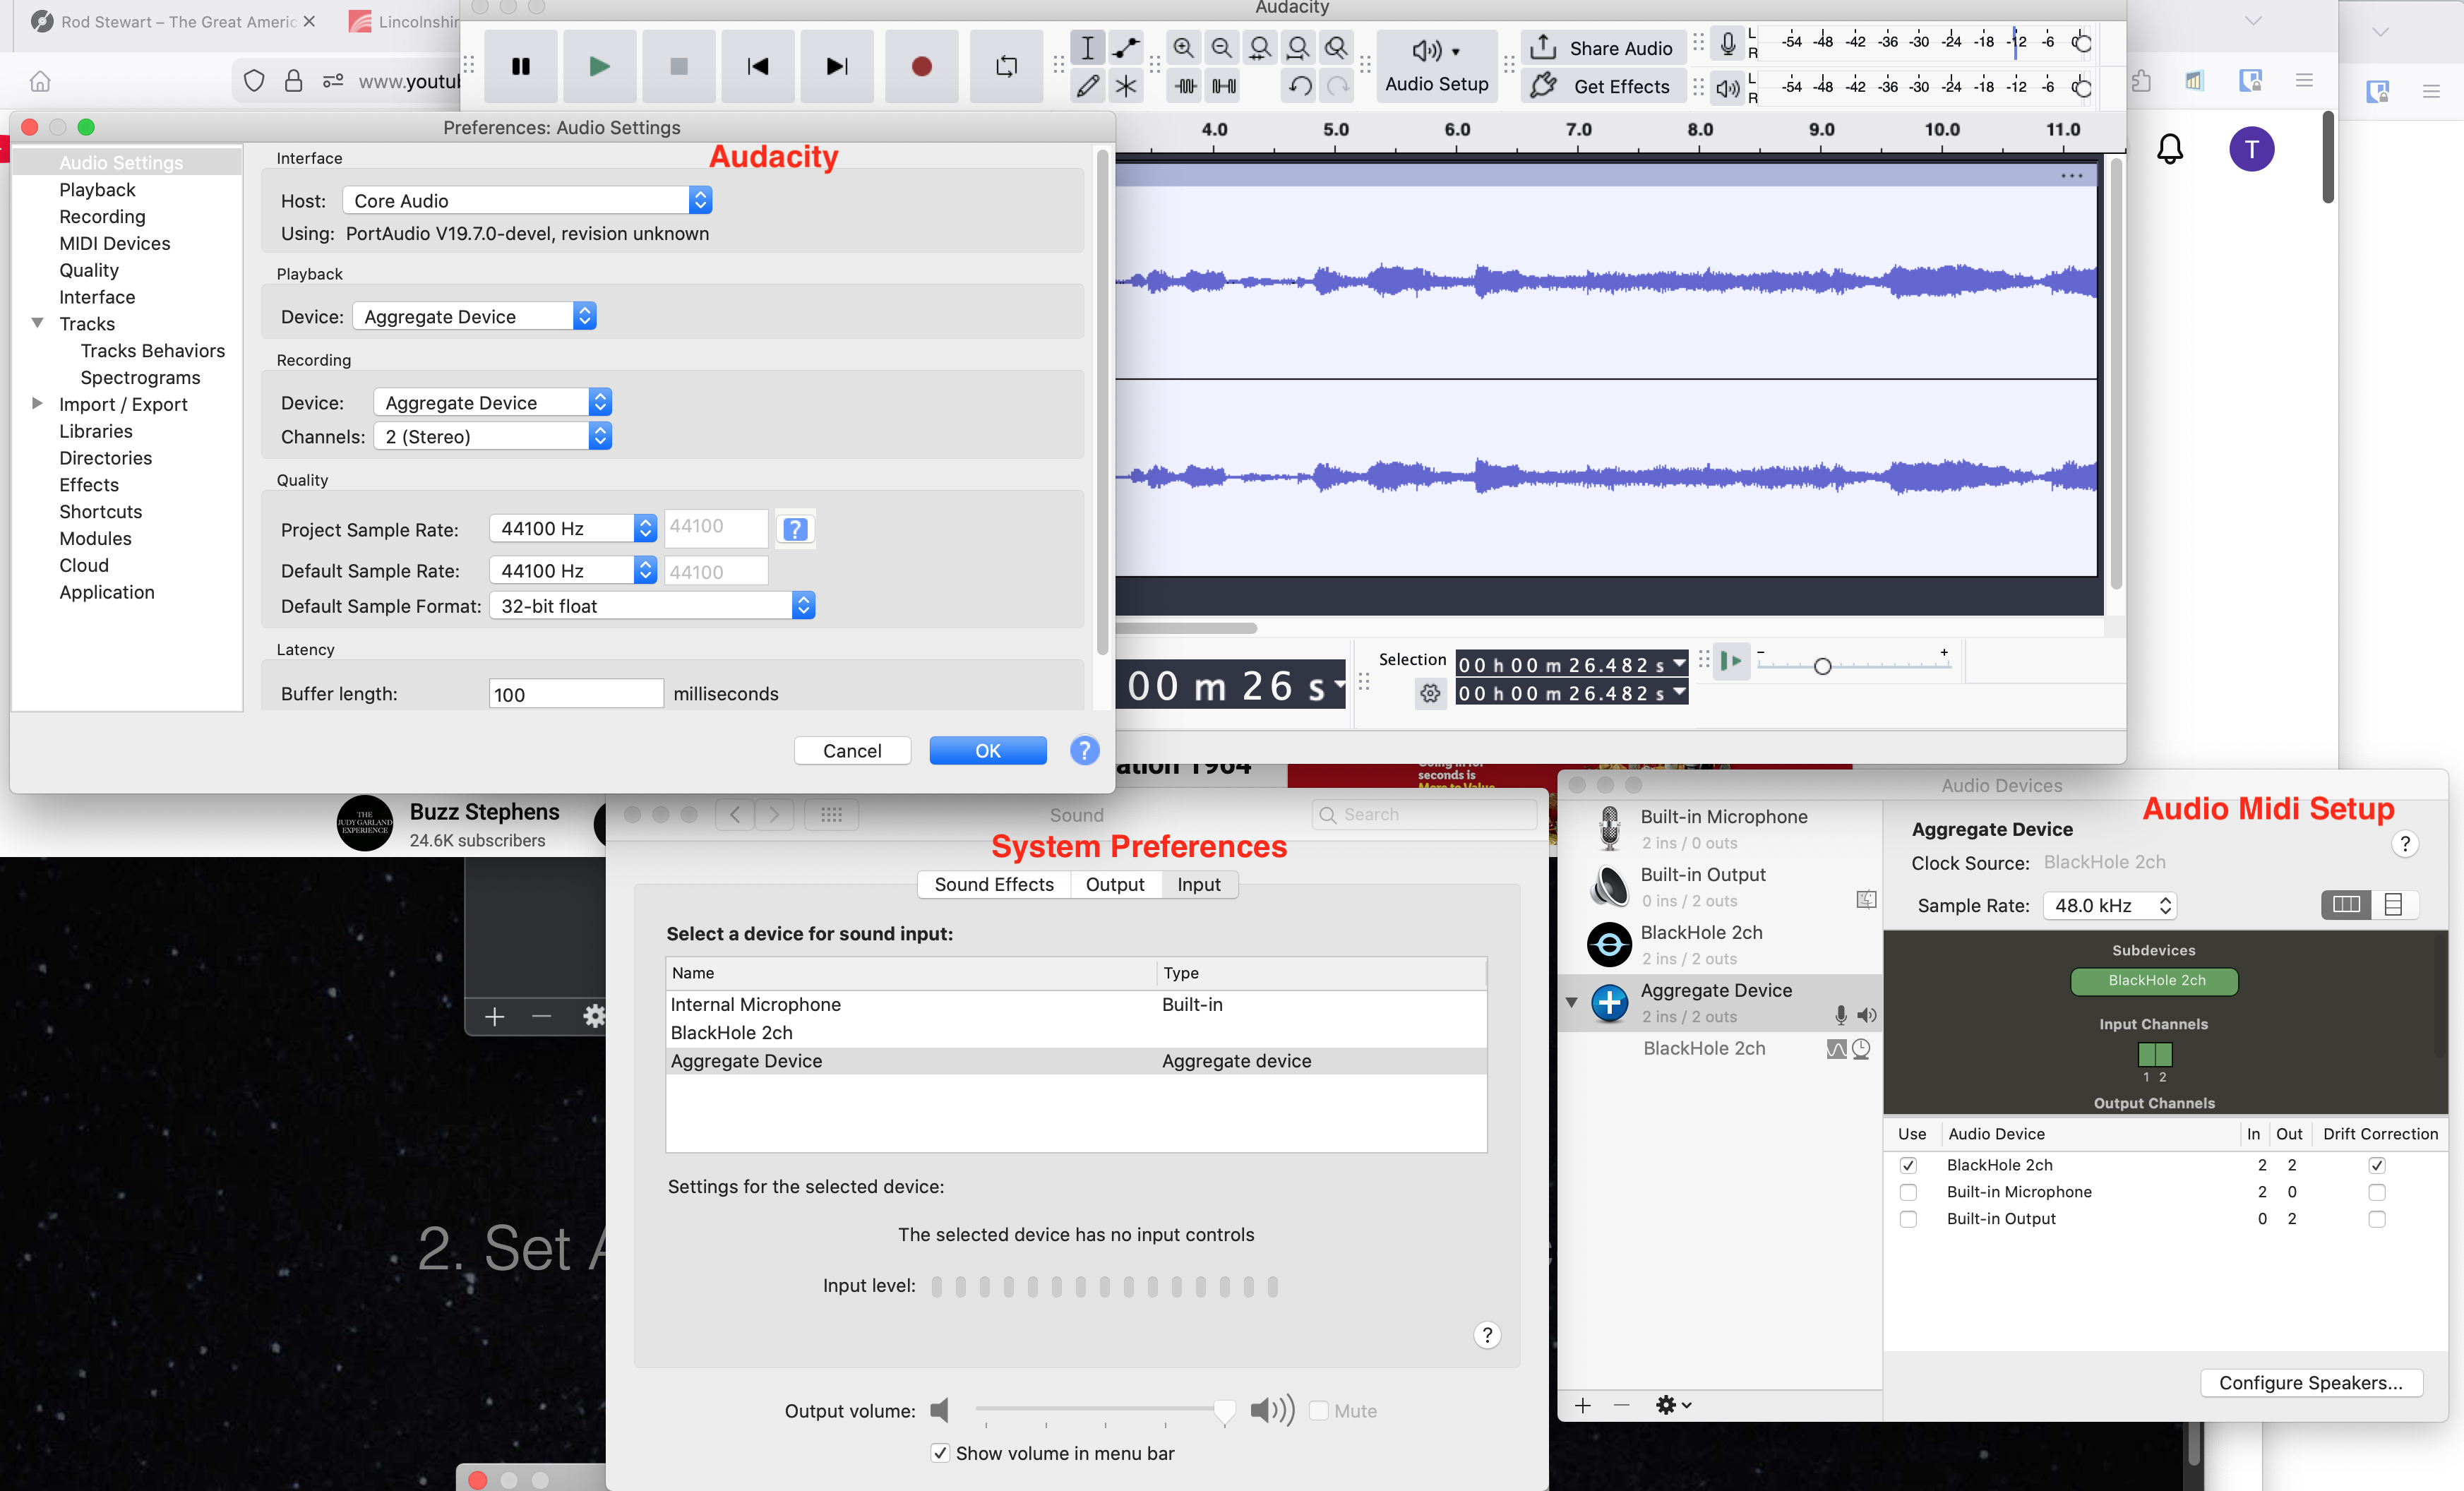Select the Draw (pencil) tool

point(1087,86)
